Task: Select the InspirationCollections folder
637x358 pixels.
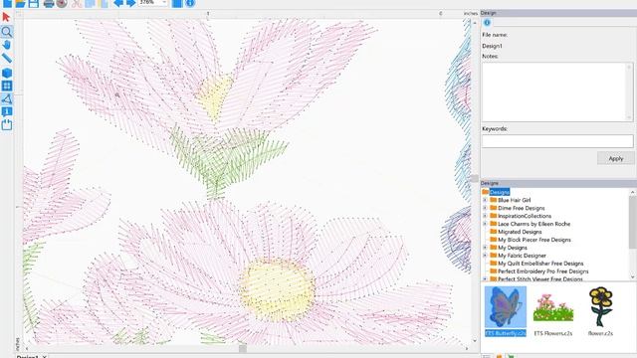Action: click(x=525, y=216)
